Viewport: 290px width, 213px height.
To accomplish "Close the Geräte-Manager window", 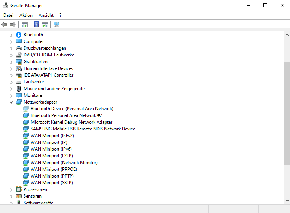I will [282, 5].
